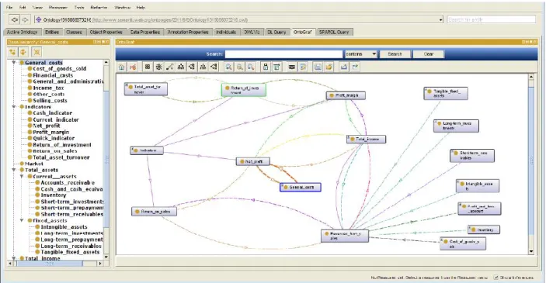Open the File menu

coord(9,7)
